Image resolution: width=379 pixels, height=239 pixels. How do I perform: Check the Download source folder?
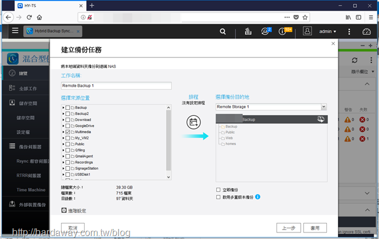[68, 119]
